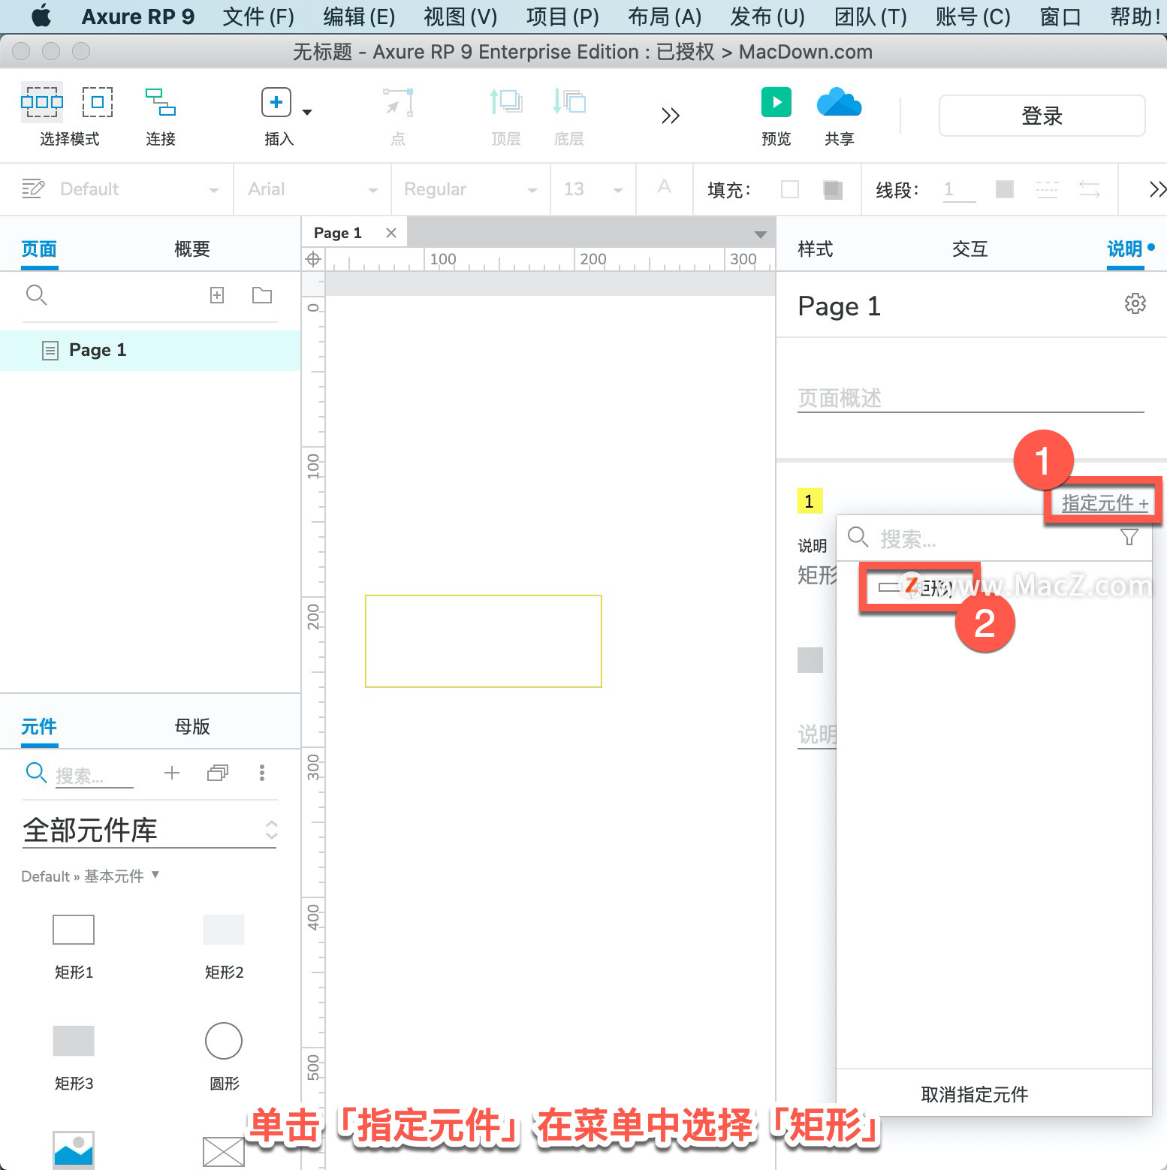Screen dimensions: 1167x1170
Task: Click the pages search icon
Action: click(36, 295)
